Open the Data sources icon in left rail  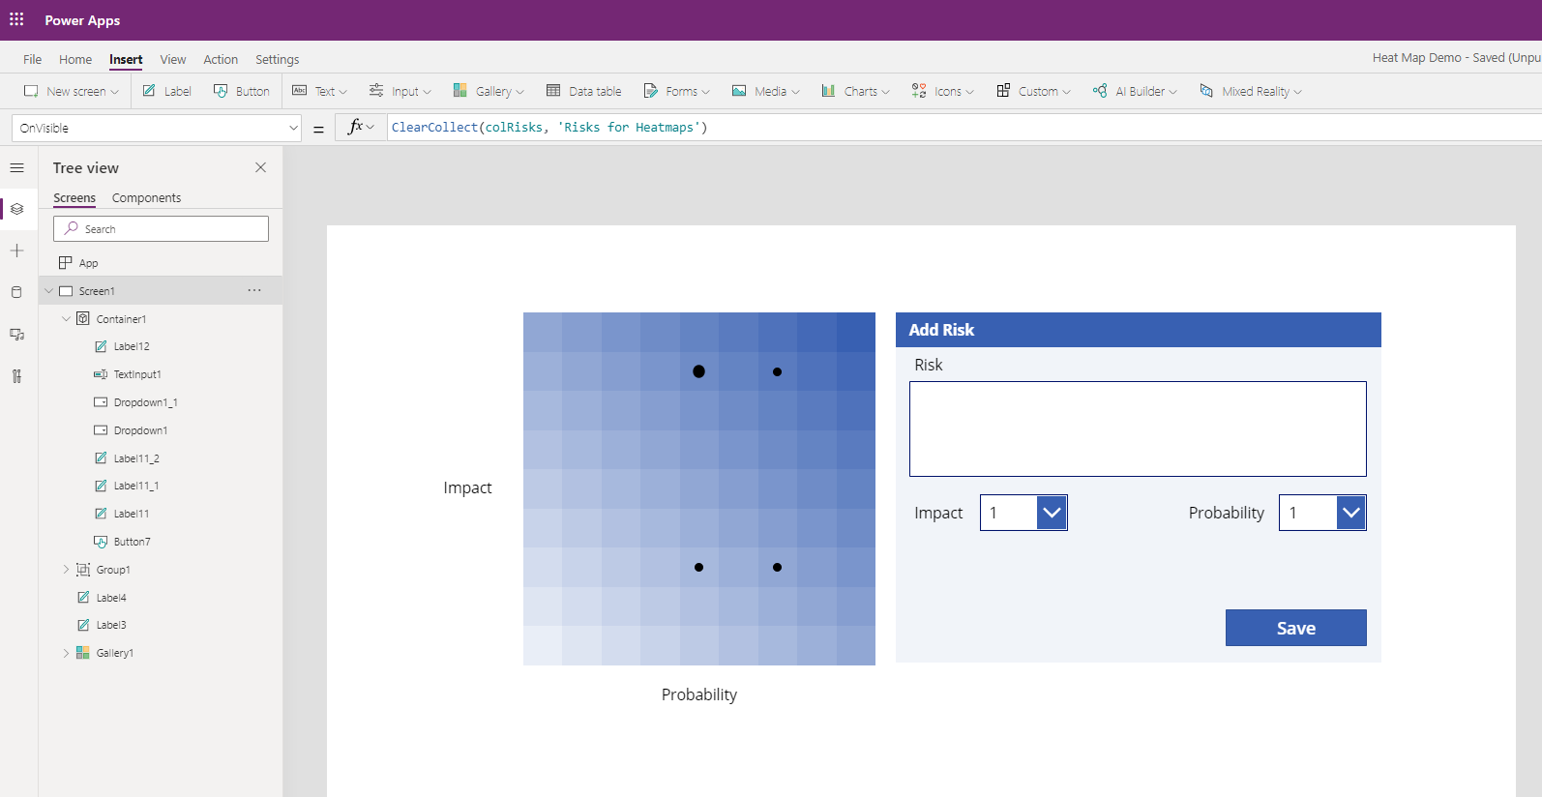coord(16,292)
